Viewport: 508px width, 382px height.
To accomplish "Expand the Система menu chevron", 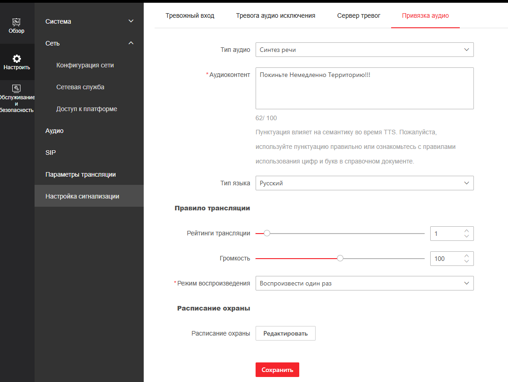I will [x=131, y=21].
